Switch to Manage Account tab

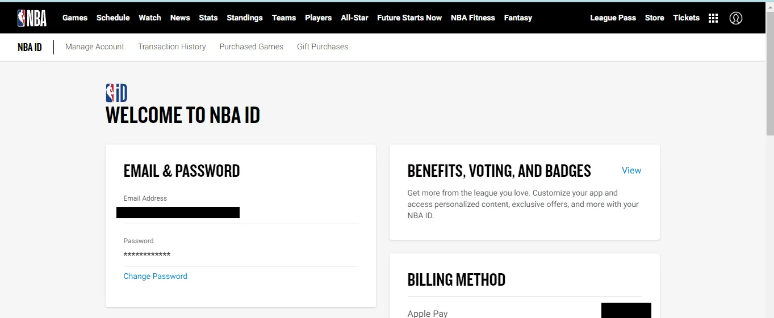pyautogui.click(x=95, y=46)
